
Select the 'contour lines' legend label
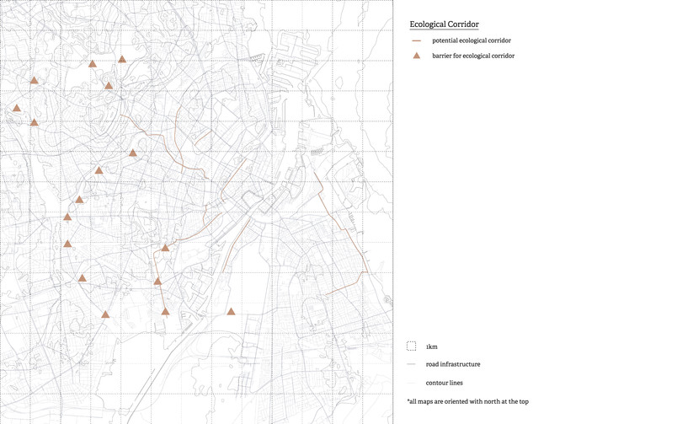pyautogui.click(x=444, y=383)
